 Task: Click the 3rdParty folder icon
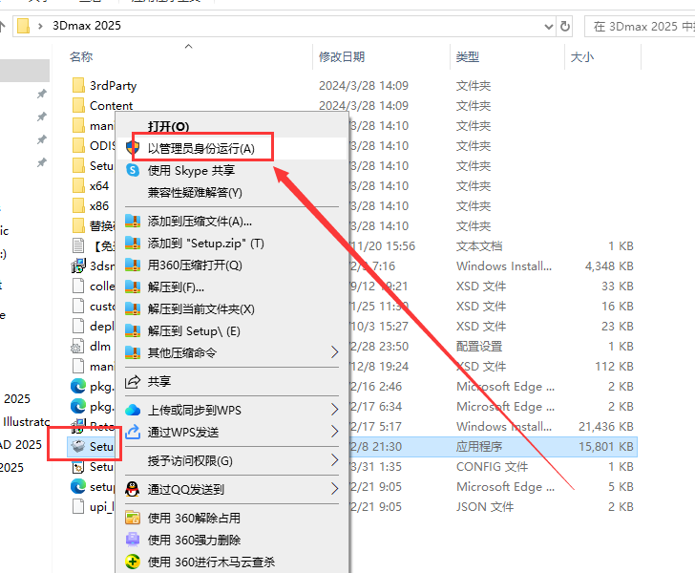point(78,86)
